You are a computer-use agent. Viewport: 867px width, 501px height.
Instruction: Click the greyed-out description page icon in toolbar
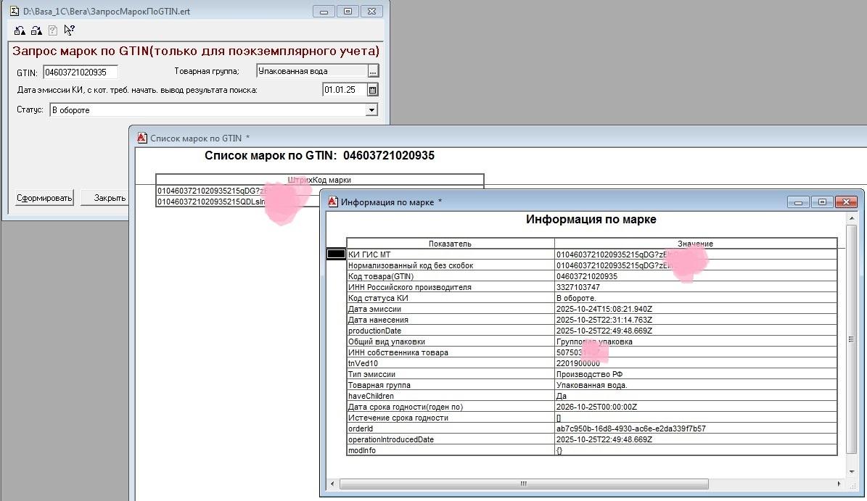tap(53, 30)
